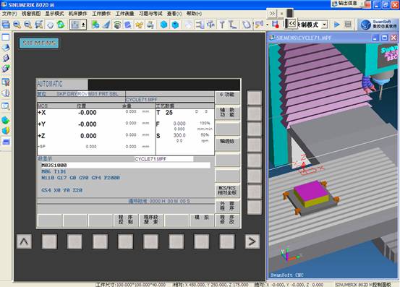The height and width of the screenshot is (287, 400).
Task: Click the save-with-red-dot record icon
Action: (x=275, y=25)
